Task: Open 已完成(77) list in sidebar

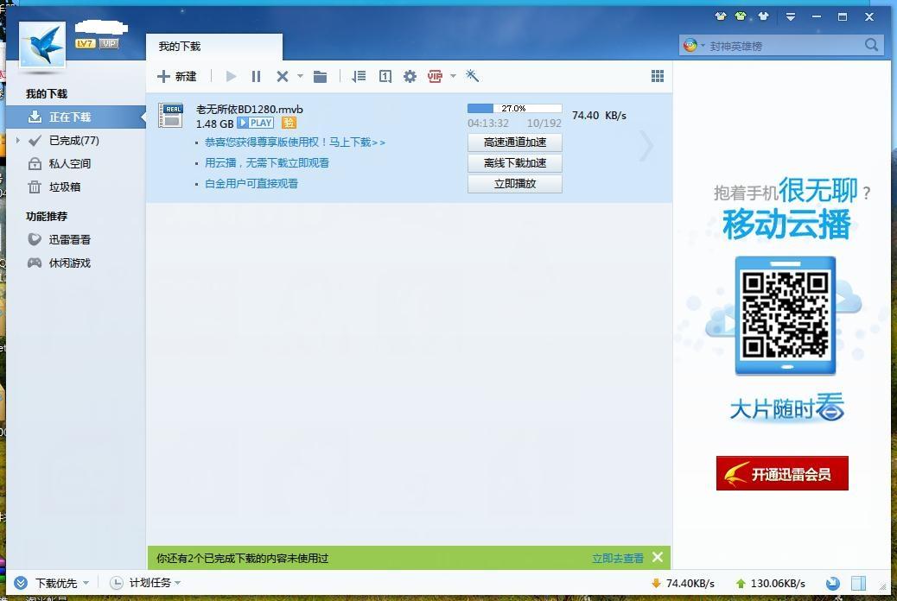Action: point(73,140)
